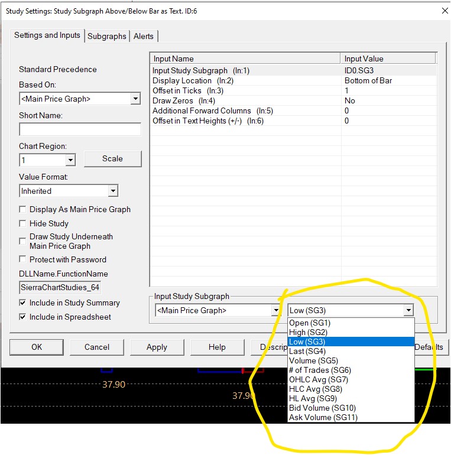
Task: Click the DLLName.FunctionName field
Action: 60,288
